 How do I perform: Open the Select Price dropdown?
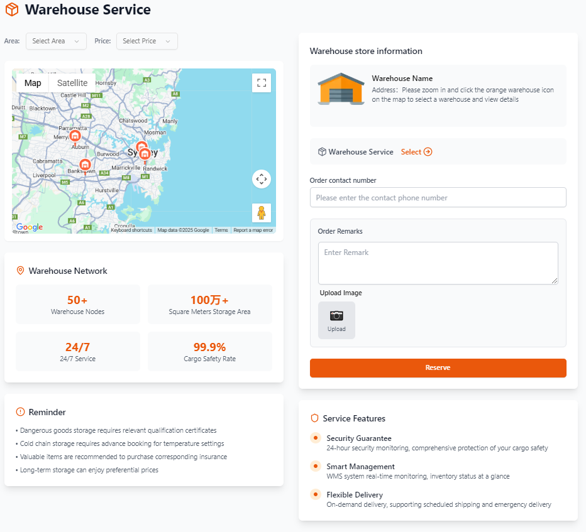(146, 41)
